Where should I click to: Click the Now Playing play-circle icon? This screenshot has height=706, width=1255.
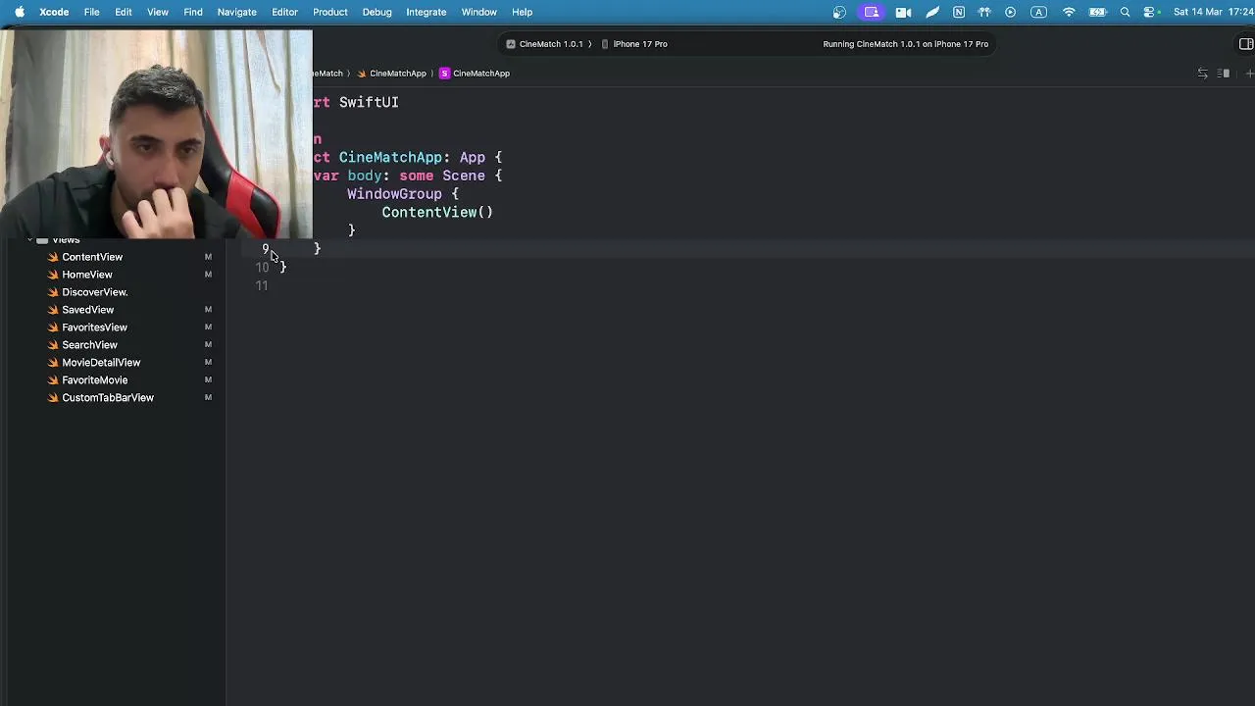tap(1011, 12)
